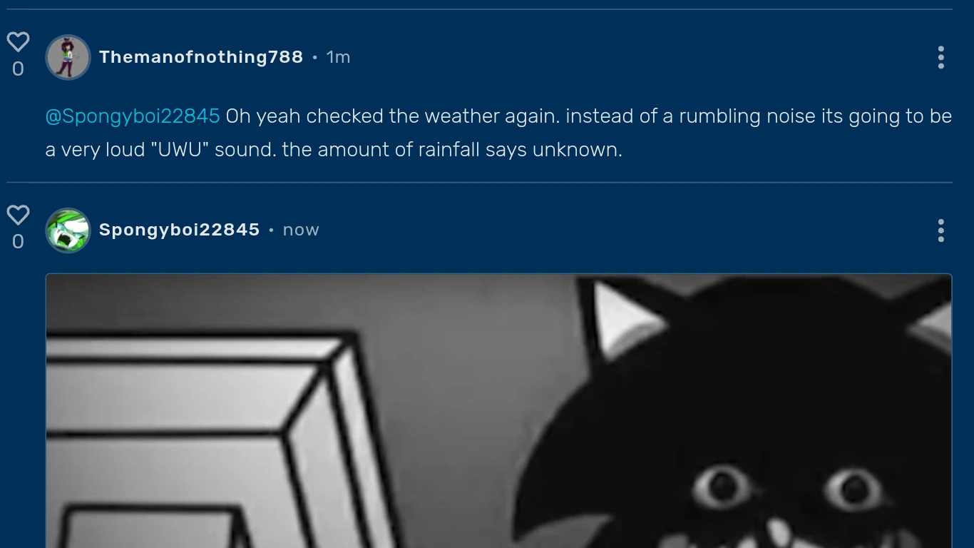974x548 pixels.
Task: Like Spongyboi22845's post with the heart icon
Action: coord(18,214)
